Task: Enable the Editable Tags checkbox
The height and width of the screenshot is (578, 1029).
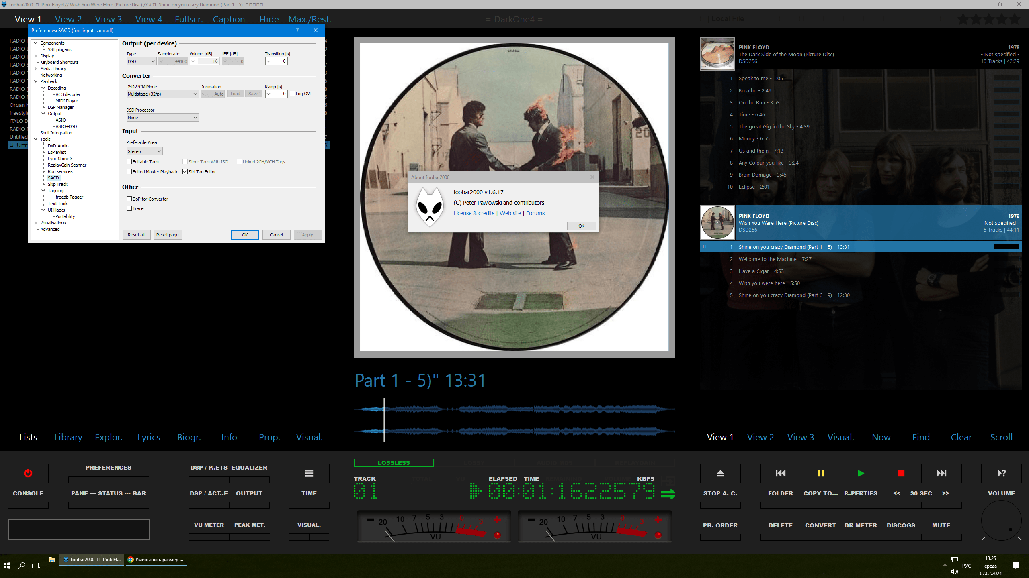Action: (x=129, y=162)
